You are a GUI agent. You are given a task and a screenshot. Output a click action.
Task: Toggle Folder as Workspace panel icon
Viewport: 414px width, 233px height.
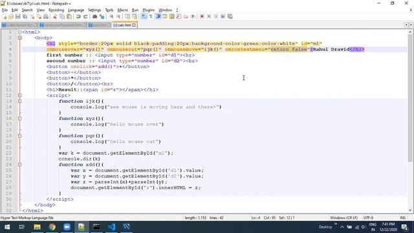186,16
